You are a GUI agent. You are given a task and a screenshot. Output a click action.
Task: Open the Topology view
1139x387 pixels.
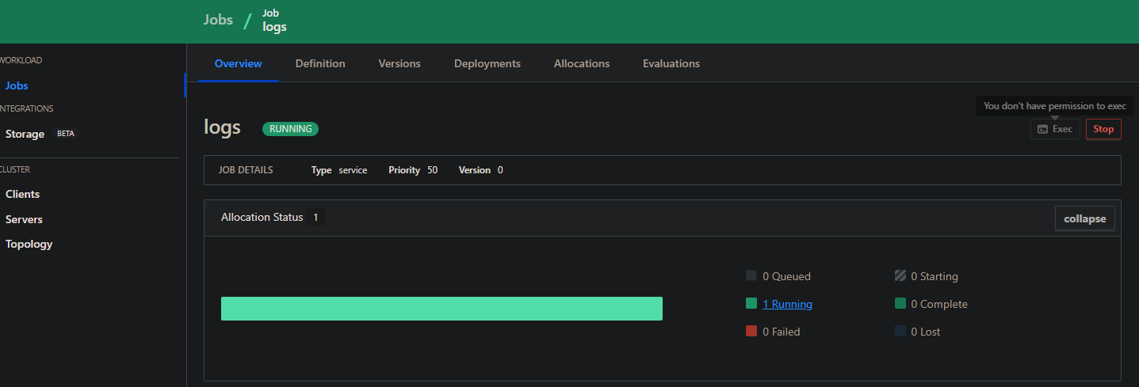pos(29,244)
